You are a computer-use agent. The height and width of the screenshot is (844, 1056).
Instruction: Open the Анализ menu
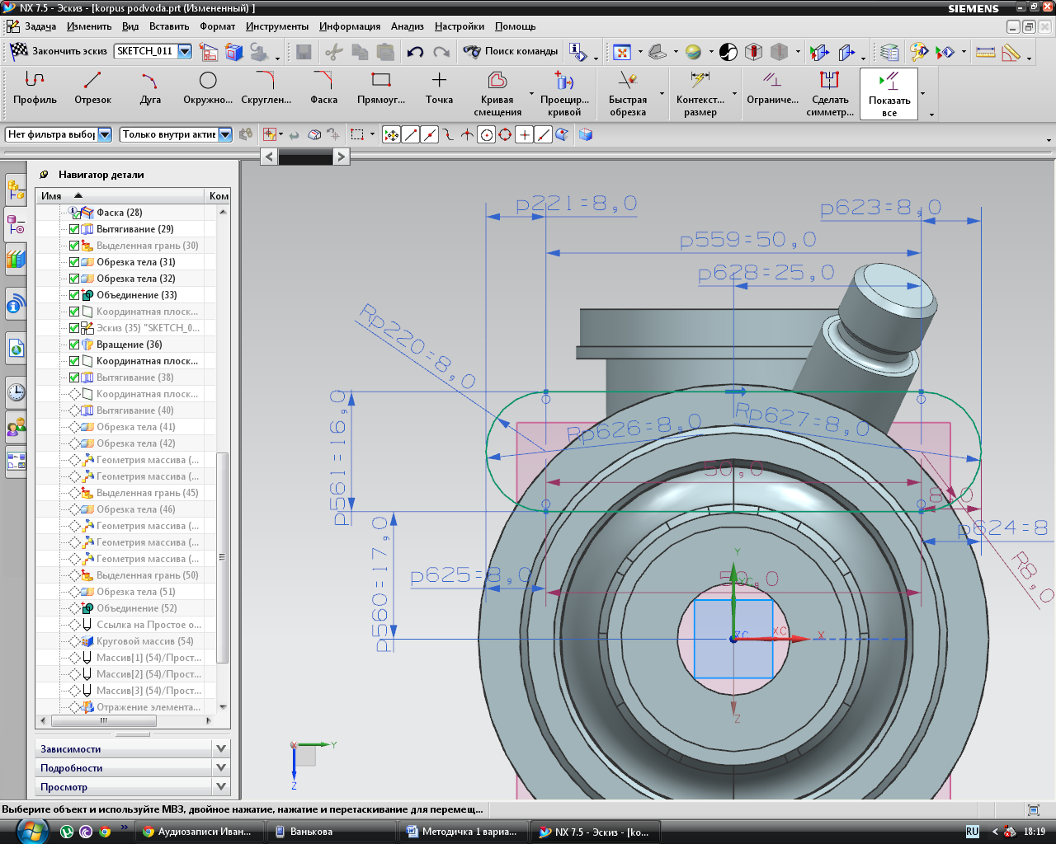click(407, 26)
